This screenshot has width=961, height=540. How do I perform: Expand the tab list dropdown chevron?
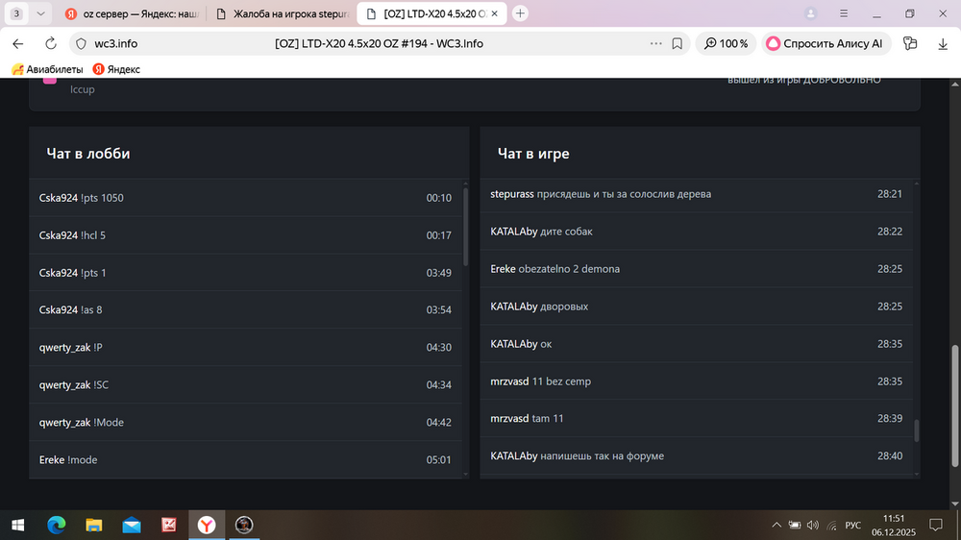pyautogui.click(x=40, y=13)
